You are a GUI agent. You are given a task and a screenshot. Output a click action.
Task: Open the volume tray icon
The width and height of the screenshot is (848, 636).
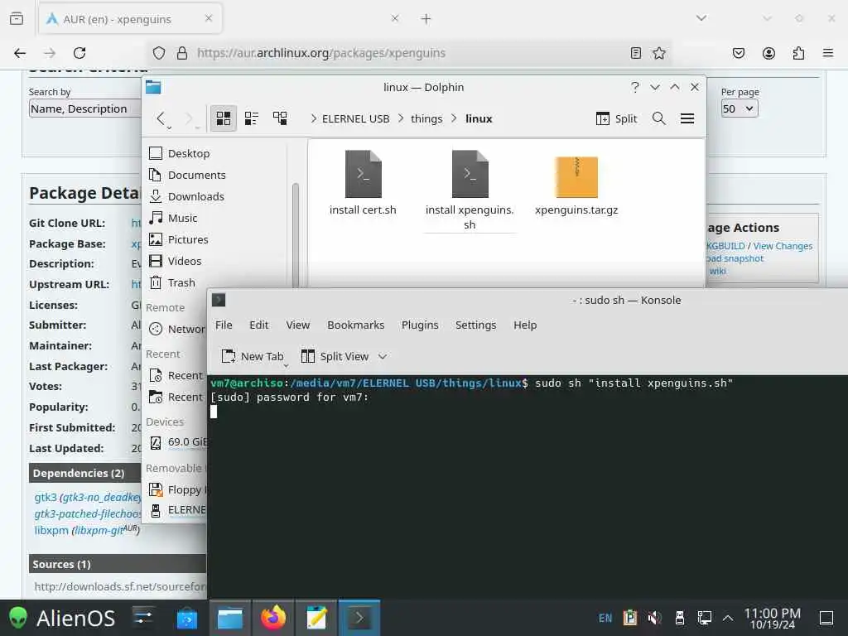[654, 618]
